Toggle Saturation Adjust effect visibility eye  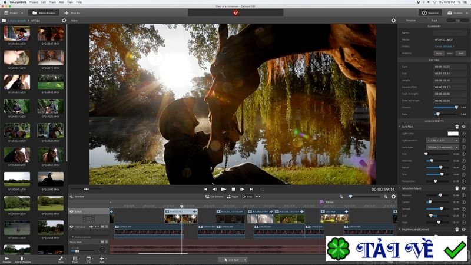(x=464, y=188)
